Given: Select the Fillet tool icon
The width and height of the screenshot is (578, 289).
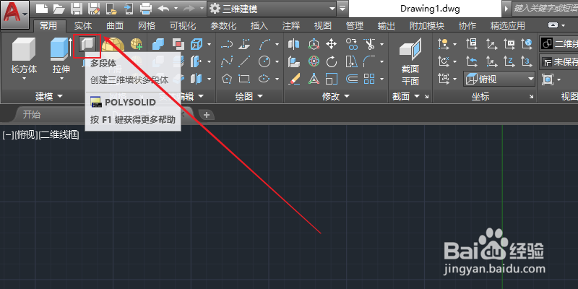Looking at the screenshot, I should point(369,61).
